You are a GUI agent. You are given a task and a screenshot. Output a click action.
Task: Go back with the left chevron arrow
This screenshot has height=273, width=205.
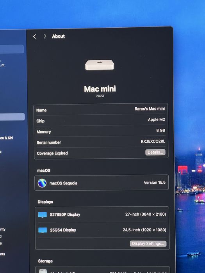[x=34, y=36]
